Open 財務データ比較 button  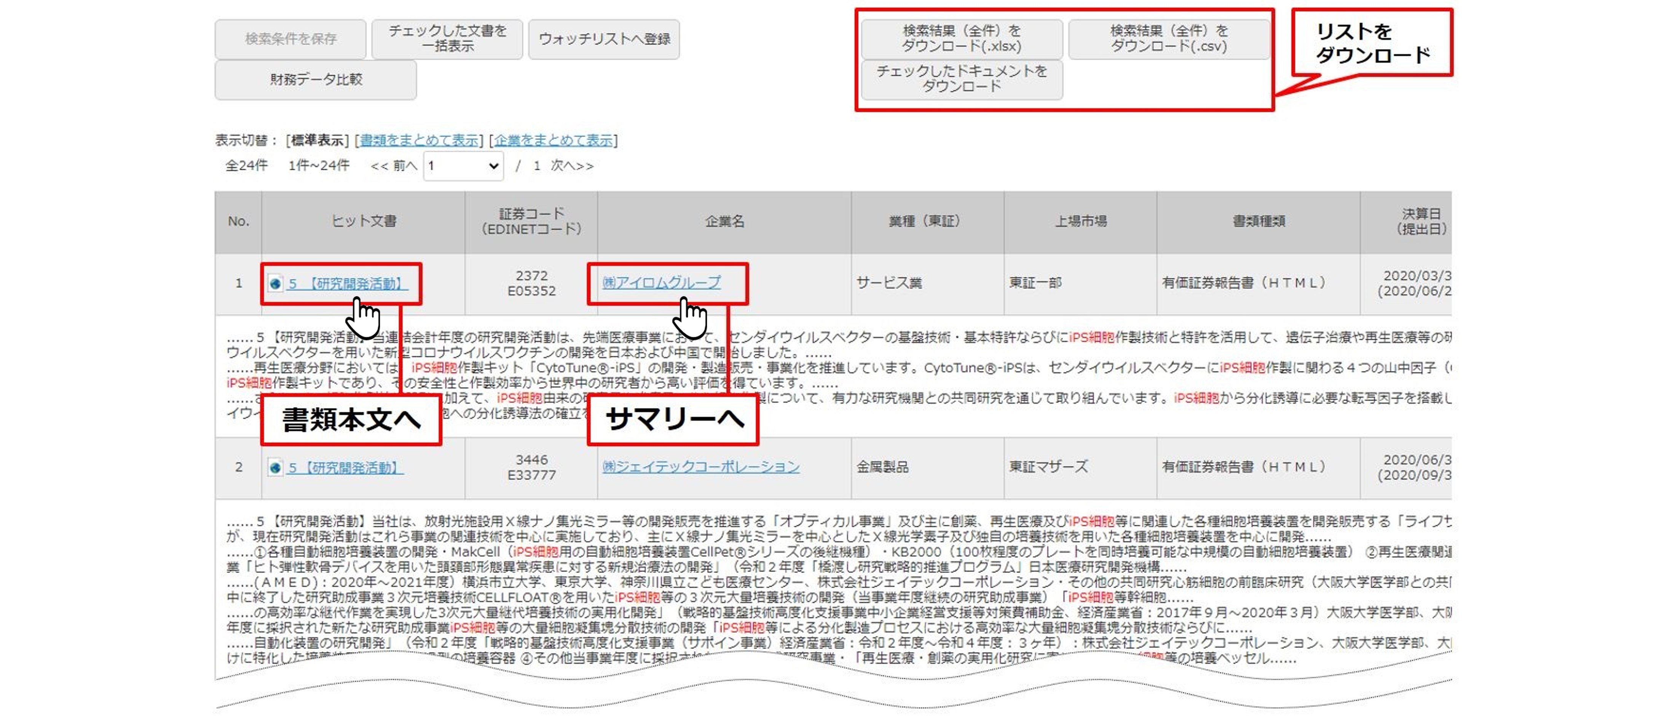pos(315,79)
